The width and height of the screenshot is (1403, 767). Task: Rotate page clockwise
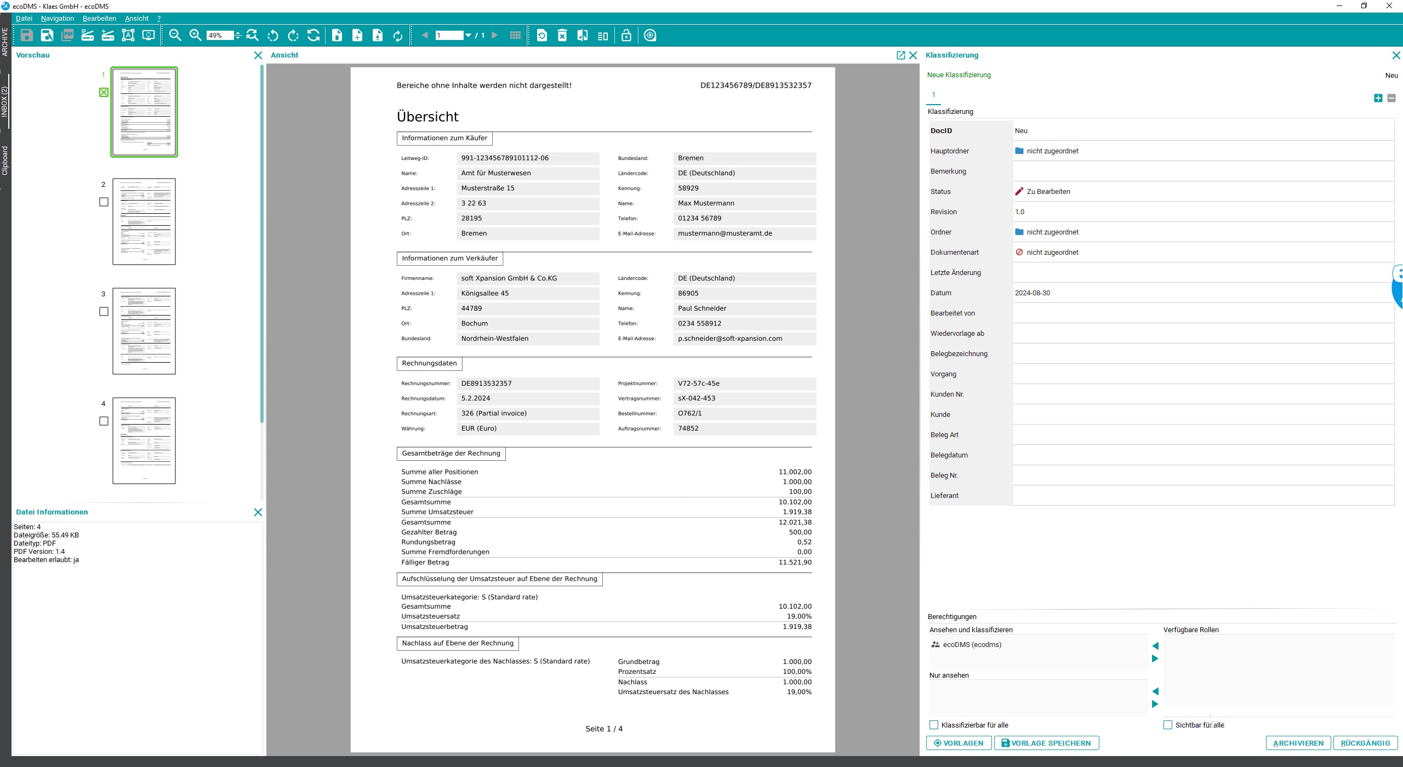293,36
